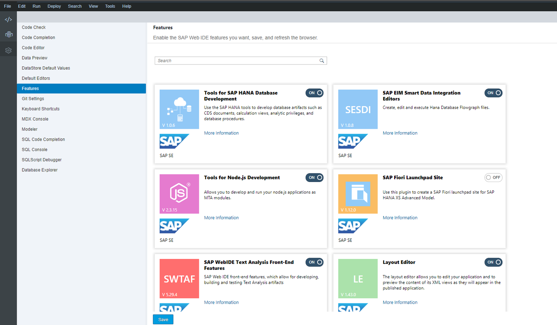The height and width of the screenshot is (325, 557).
Task: Click the "SAP WebIDE Text Analysis Front-End Features" title
Action: [x=249, y=265]
